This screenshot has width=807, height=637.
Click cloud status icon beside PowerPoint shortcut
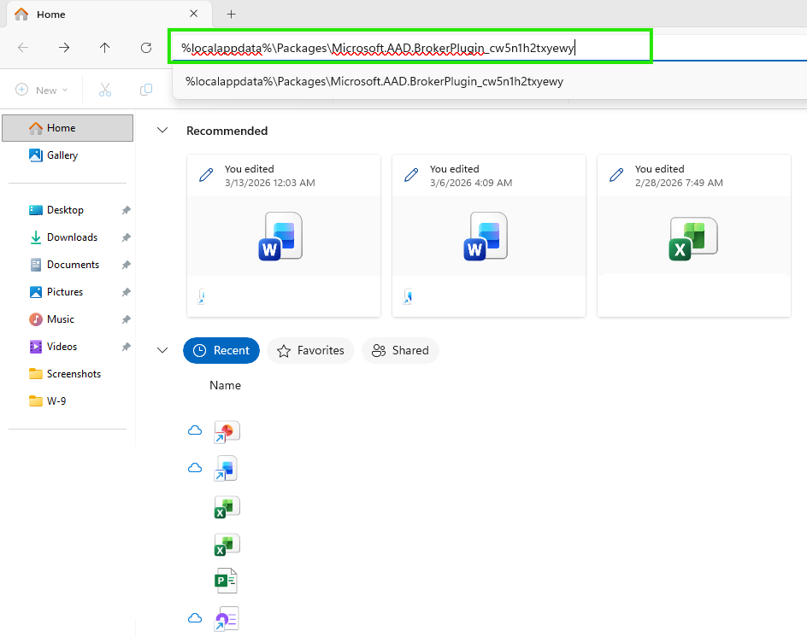coord(195,430)
